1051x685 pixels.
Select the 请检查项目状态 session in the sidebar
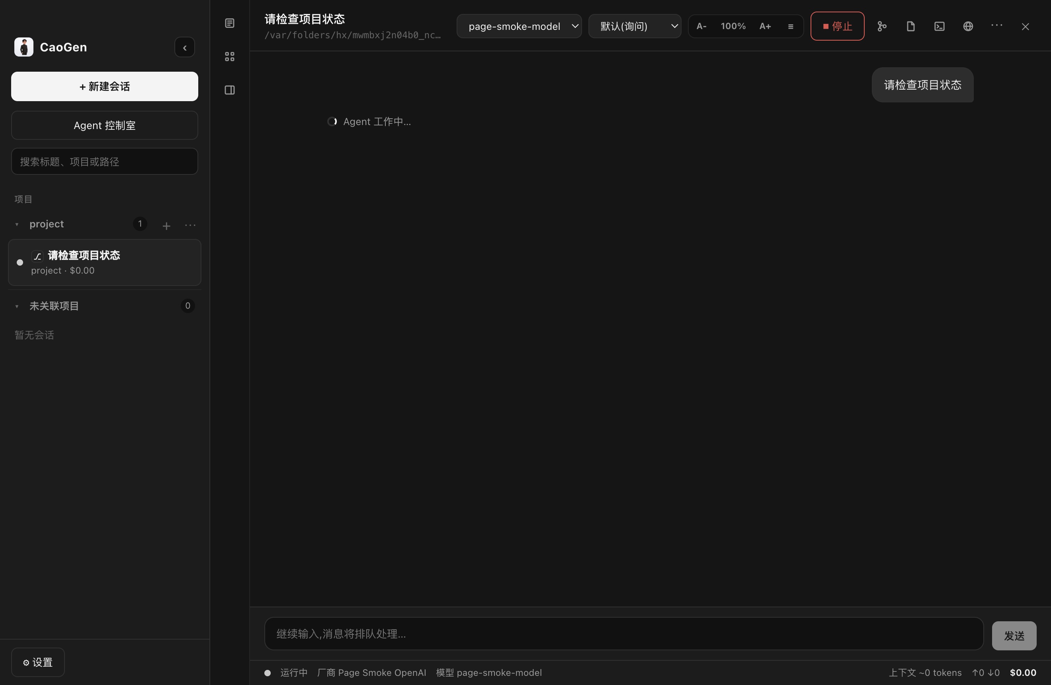click(105, 262)
